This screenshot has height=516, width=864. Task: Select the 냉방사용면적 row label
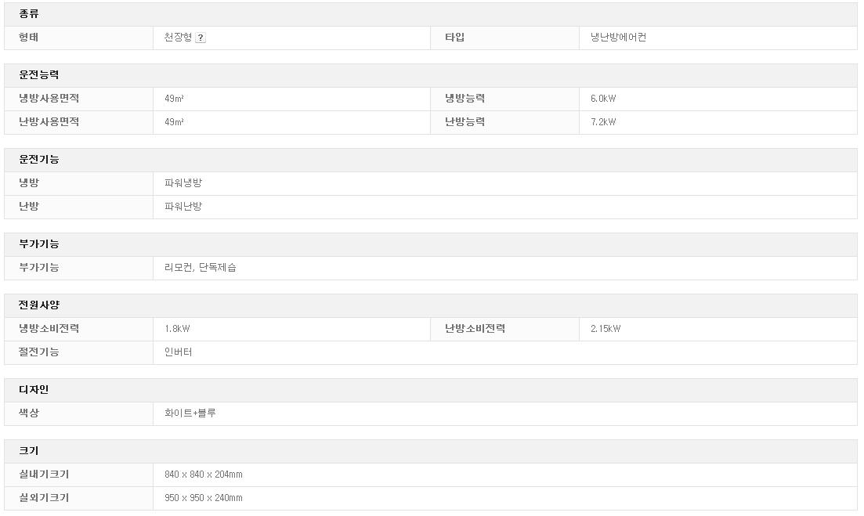click(x=49, y=99)
